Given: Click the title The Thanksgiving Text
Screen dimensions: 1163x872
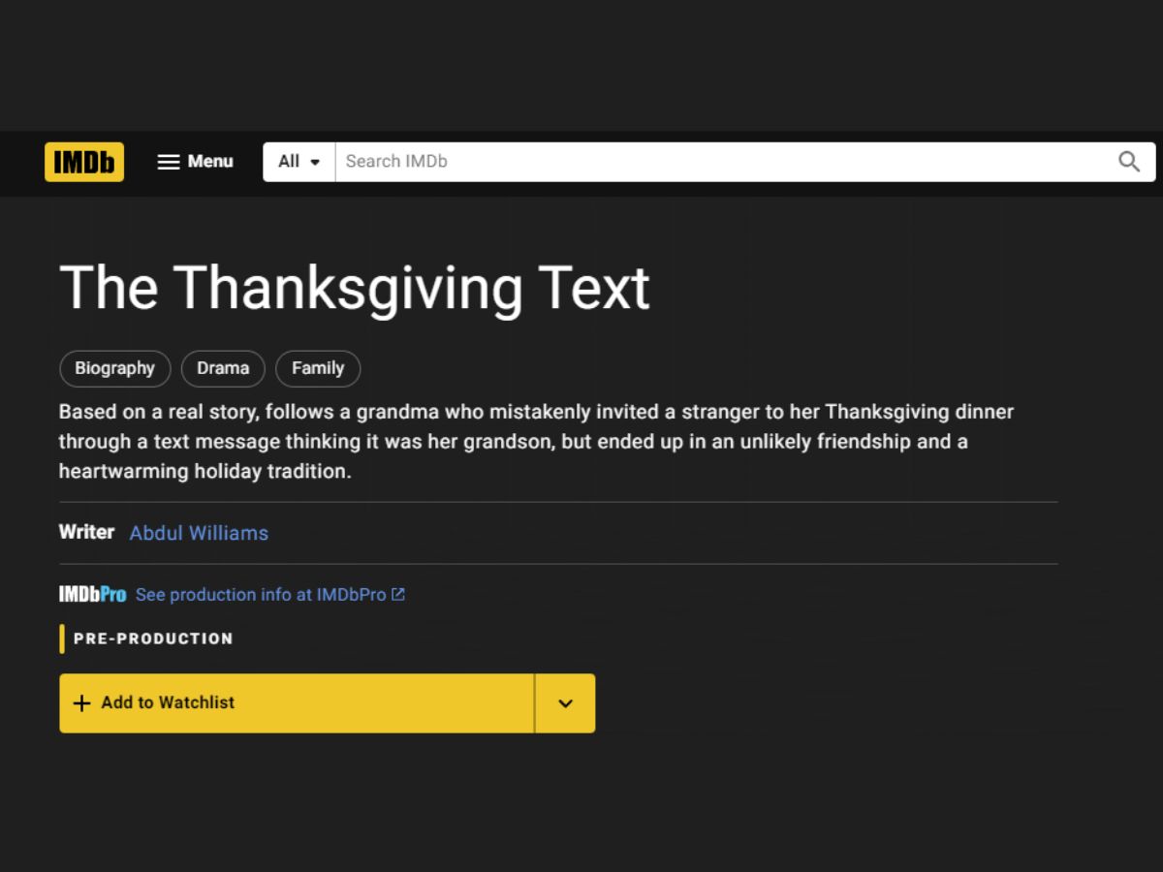Looking at the screenshot, I should coord(354,288).
